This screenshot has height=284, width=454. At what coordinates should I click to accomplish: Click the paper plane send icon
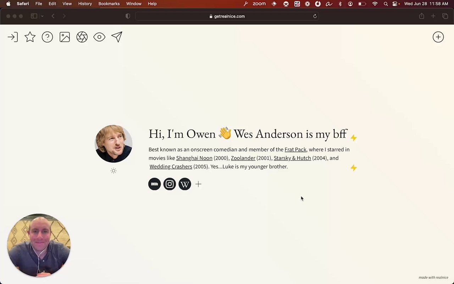(117, 37)
